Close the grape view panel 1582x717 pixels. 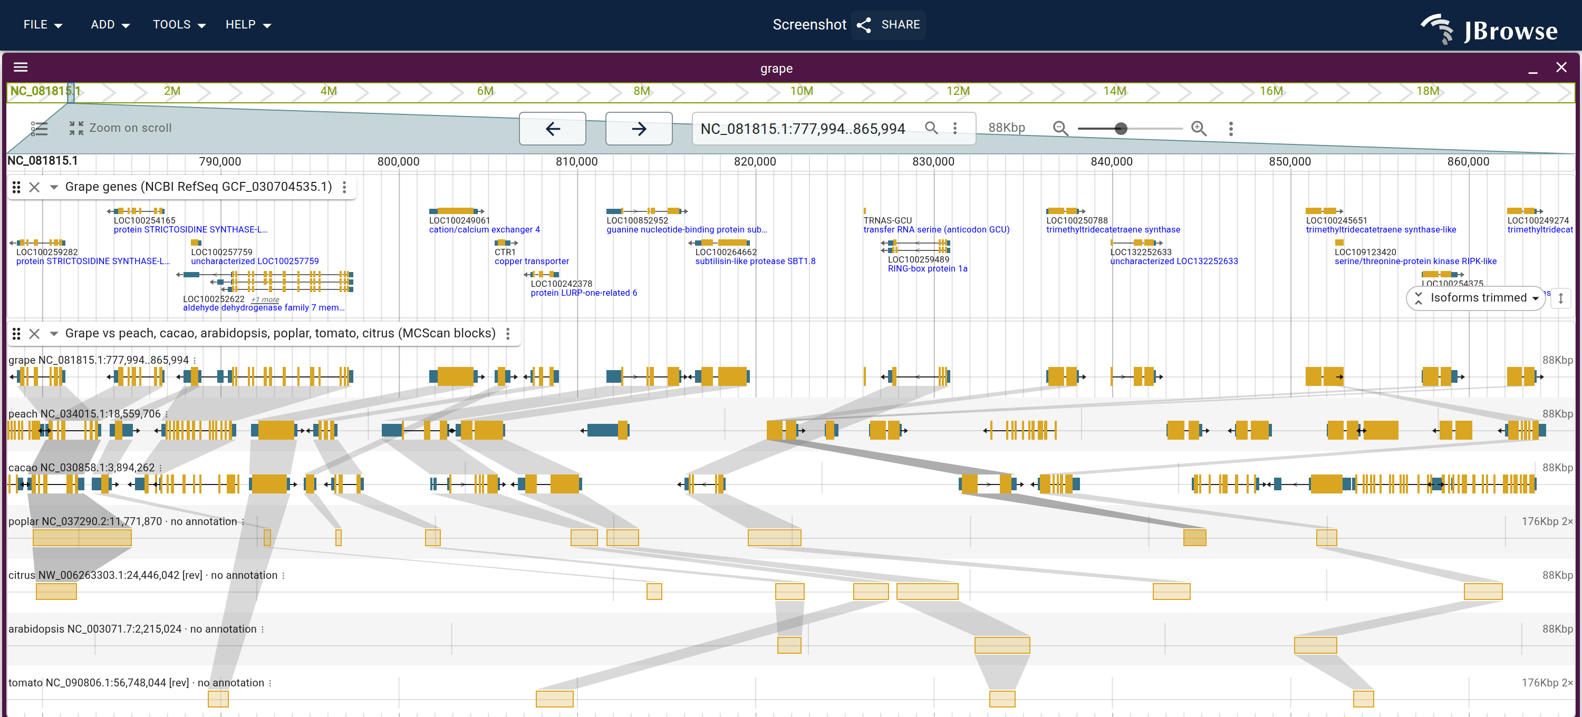coord(1561,67)
